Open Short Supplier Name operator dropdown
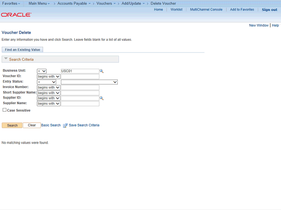The width and height of the screenshot is (281, 210). (49, 93)
